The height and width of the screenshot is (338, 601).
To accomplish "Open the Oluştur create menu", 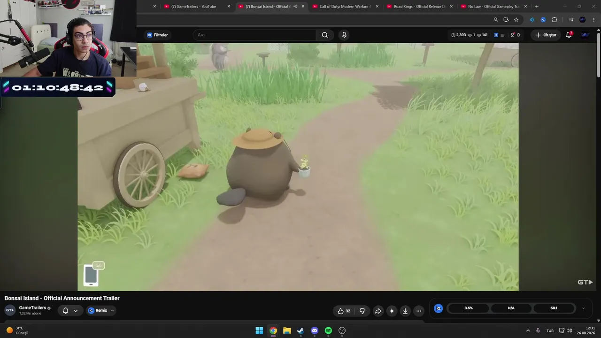I will tap(546, 35).
